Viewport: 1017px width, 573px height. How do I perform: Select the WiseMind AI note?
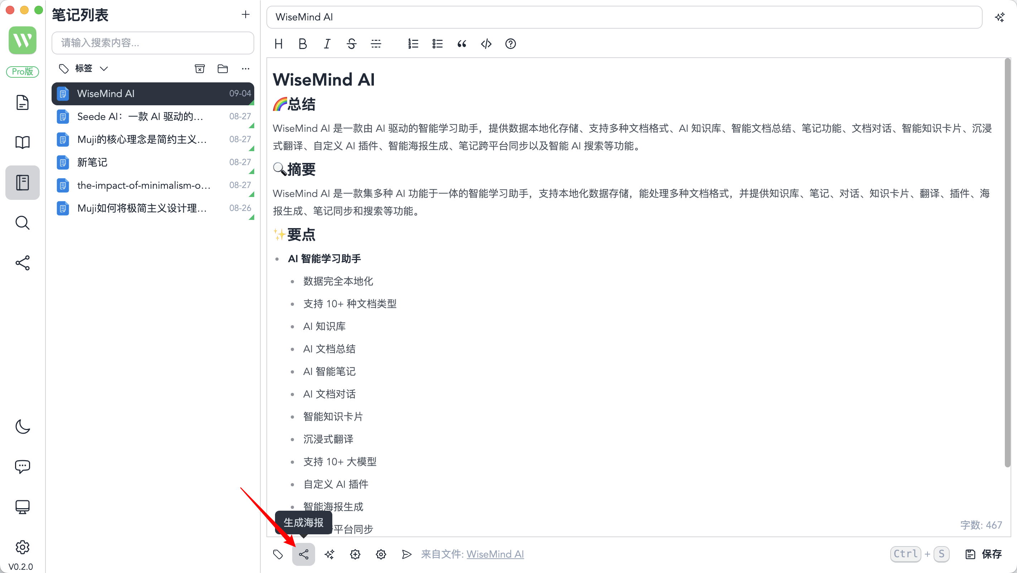(x=153, y=93)
